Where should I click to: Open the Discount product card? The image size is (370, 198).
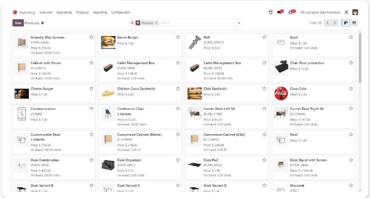coord(313,187)
